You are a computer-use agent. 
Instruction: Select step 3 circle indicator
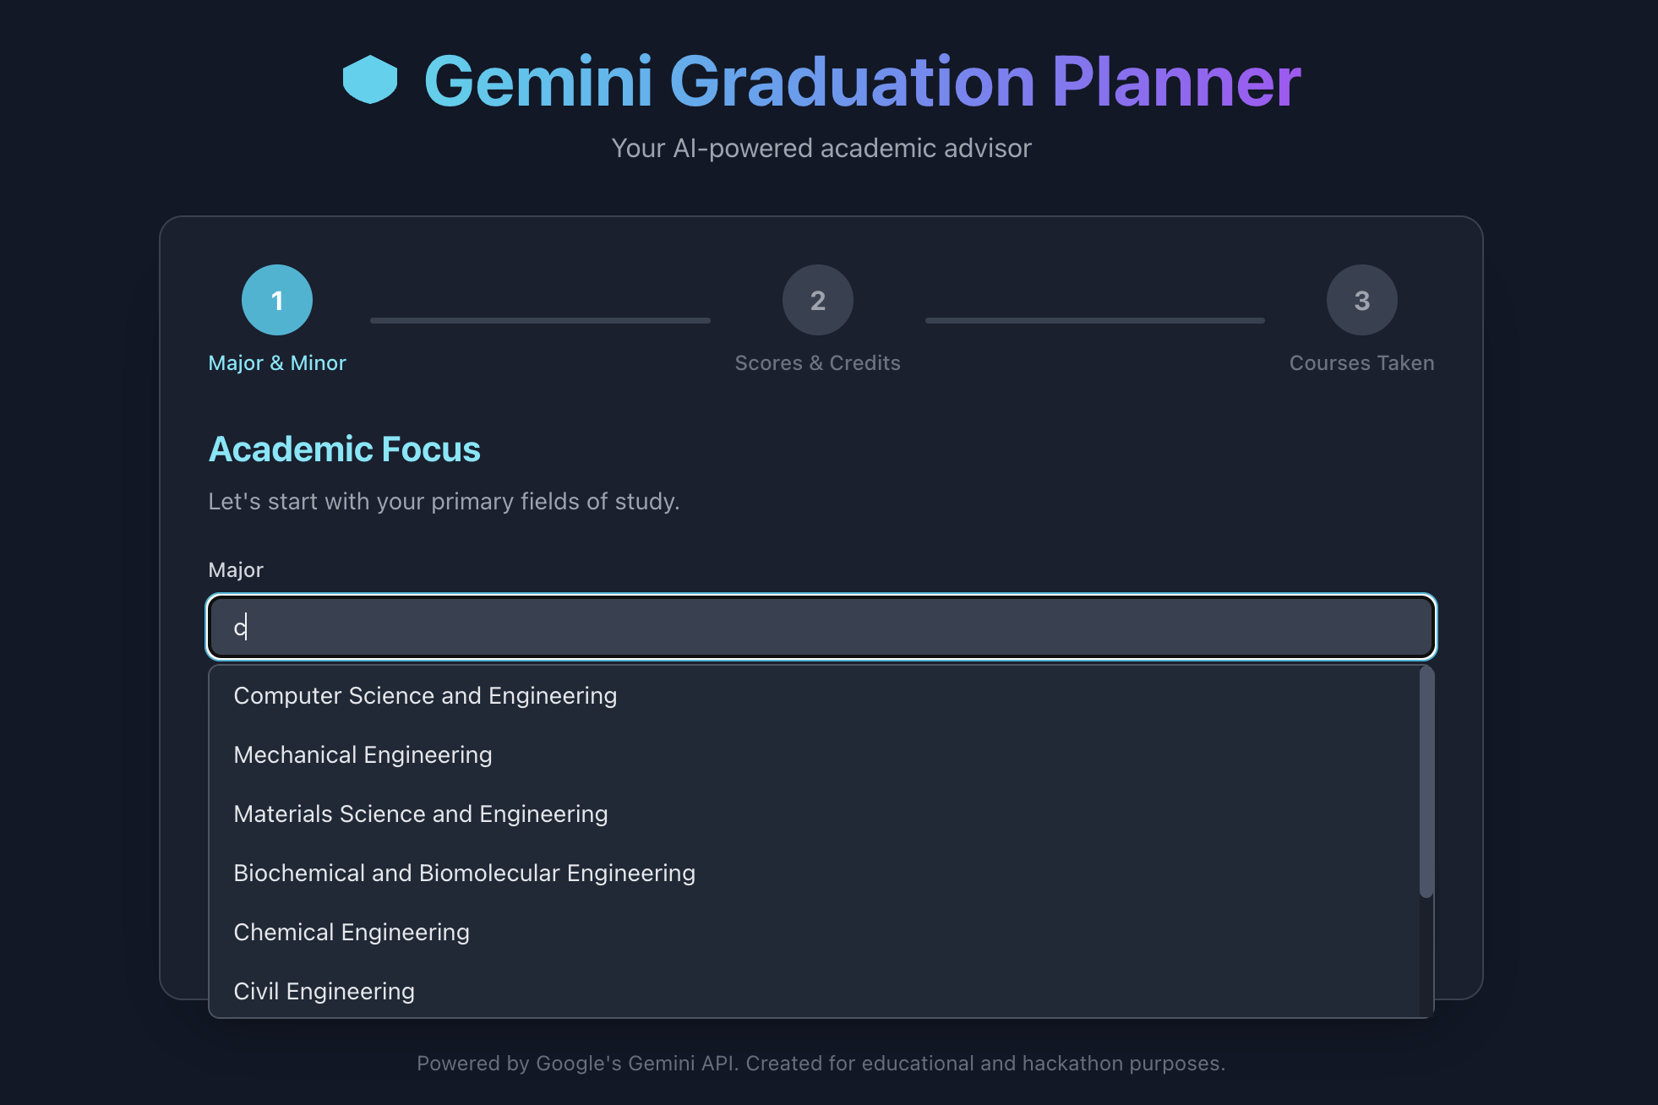pyautogui.click(x=1362, y=300)
